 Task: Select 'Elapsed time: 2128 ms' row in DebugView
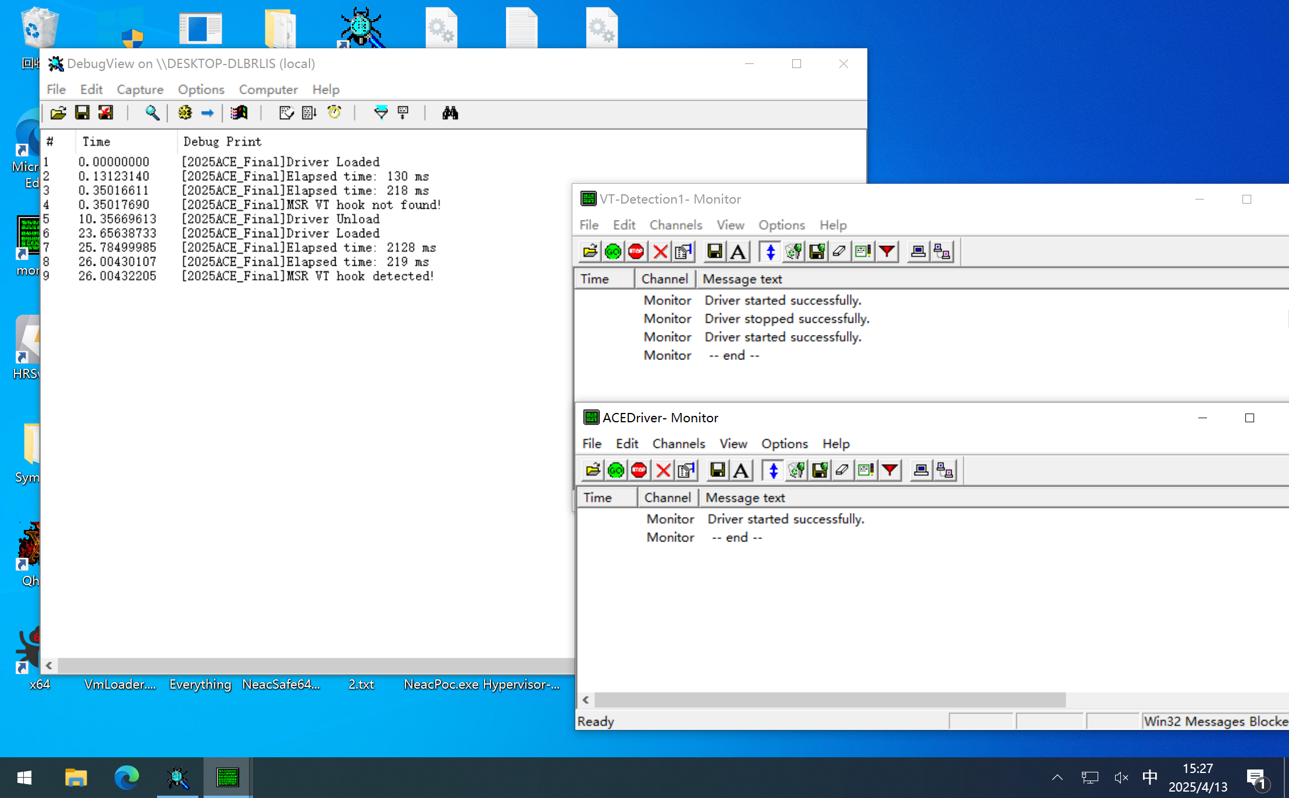308,248
